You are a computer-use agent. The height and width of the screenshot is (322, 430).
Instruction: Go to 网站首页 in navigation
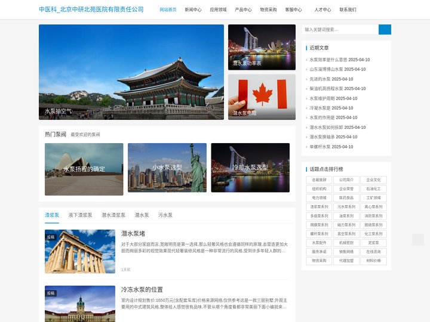168,10
